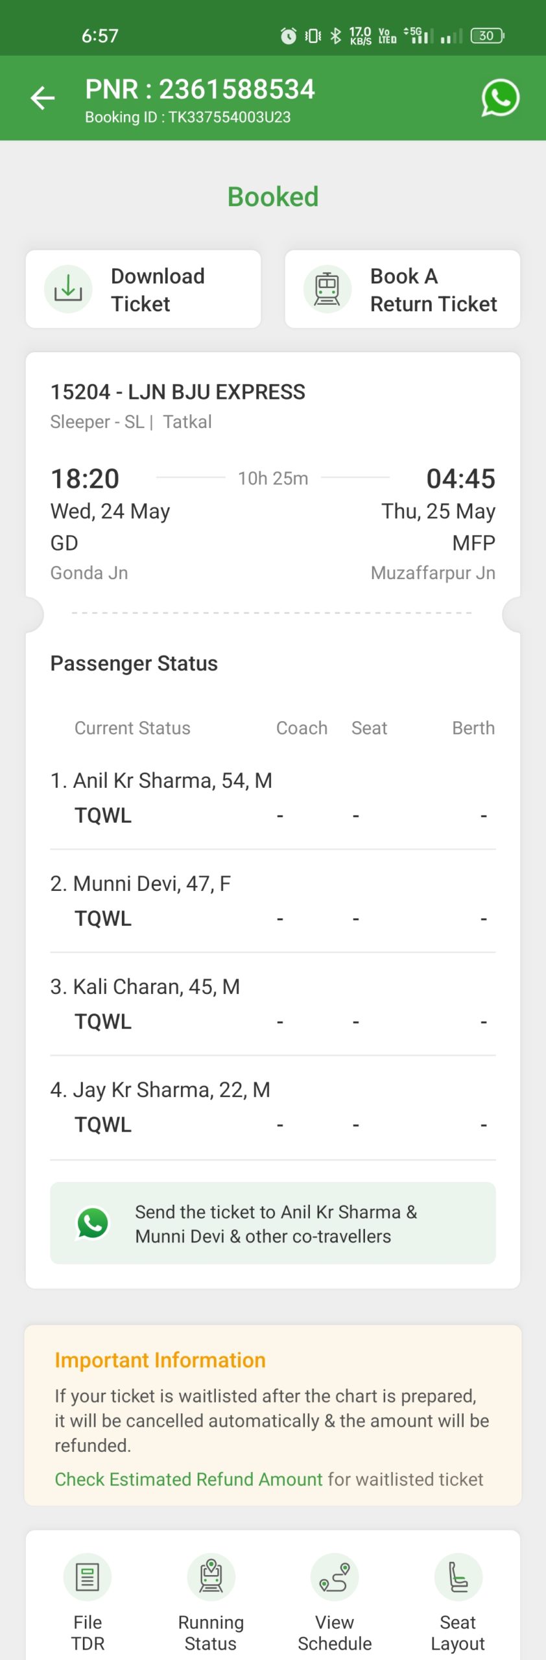Open Running Status icon

(211, 1577)
